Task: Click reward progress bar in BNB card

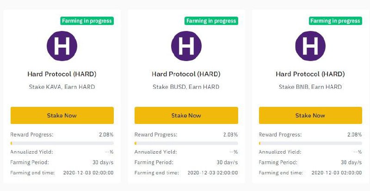Action: (x=310, y=143)
